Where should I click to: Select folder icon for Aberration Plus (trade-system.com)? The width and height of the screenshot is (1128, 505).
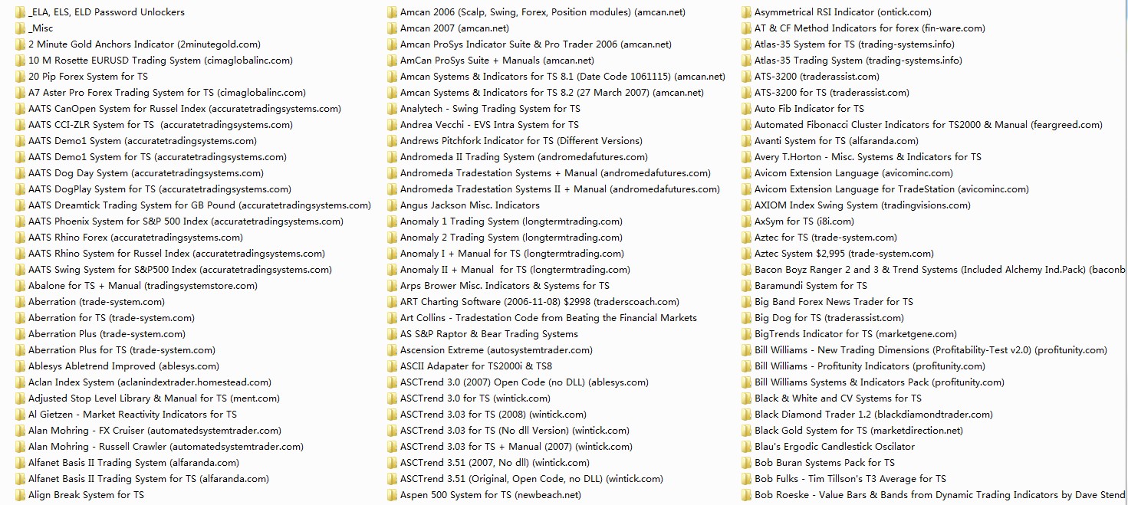(20, 334)
